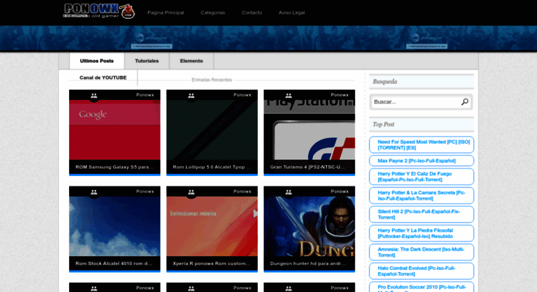Open the Xperia R ponowx Rom thumbnail
The width and height of the screenshot is (537, 292).
coord(212,226)
